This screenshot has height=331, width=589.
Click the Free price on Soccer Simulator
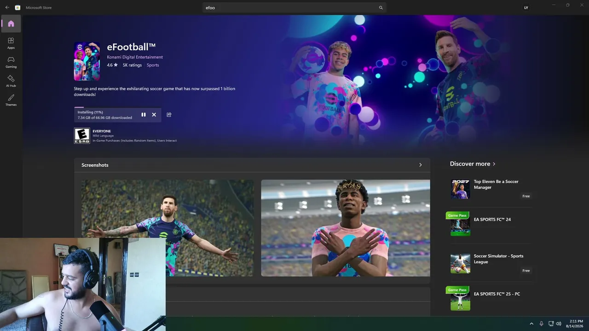(x=526, y=271)
